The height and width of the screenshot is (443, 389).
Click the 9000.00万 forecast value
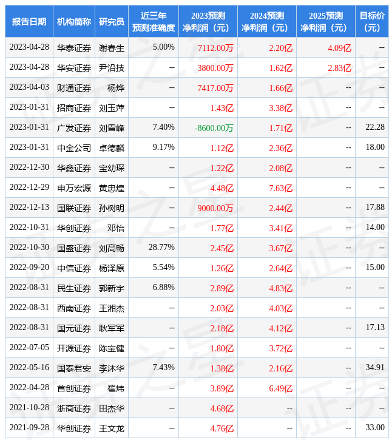215,208
